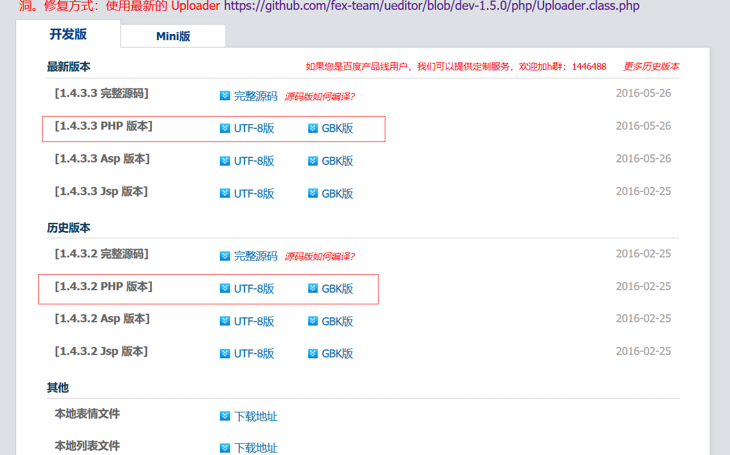This screenshot has height=455, width=730.
Task: Download 1.4.3.3 Asp GBK版
Action: click(x=338, y=161)
